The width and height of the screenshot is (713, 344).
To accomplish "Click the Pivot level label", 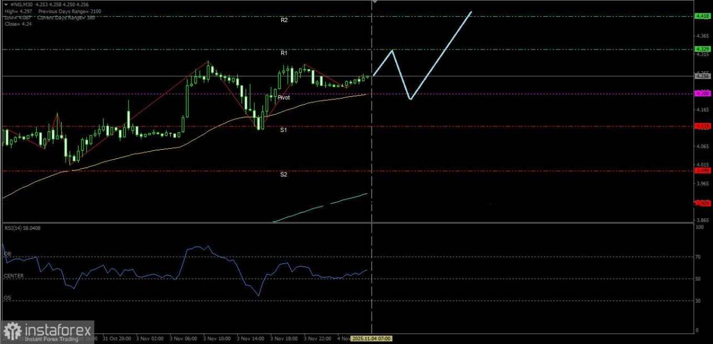I will pos(284,97).
